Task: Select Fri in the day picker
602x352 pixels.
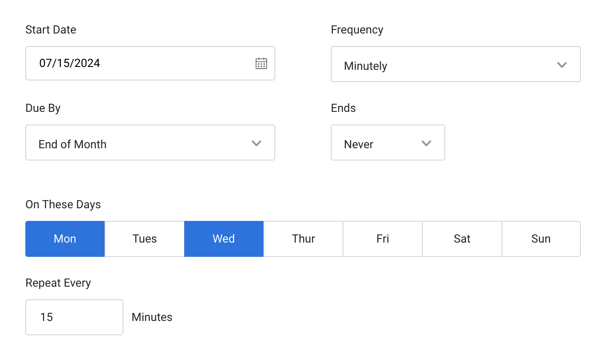Action: (x=383, y=239)
